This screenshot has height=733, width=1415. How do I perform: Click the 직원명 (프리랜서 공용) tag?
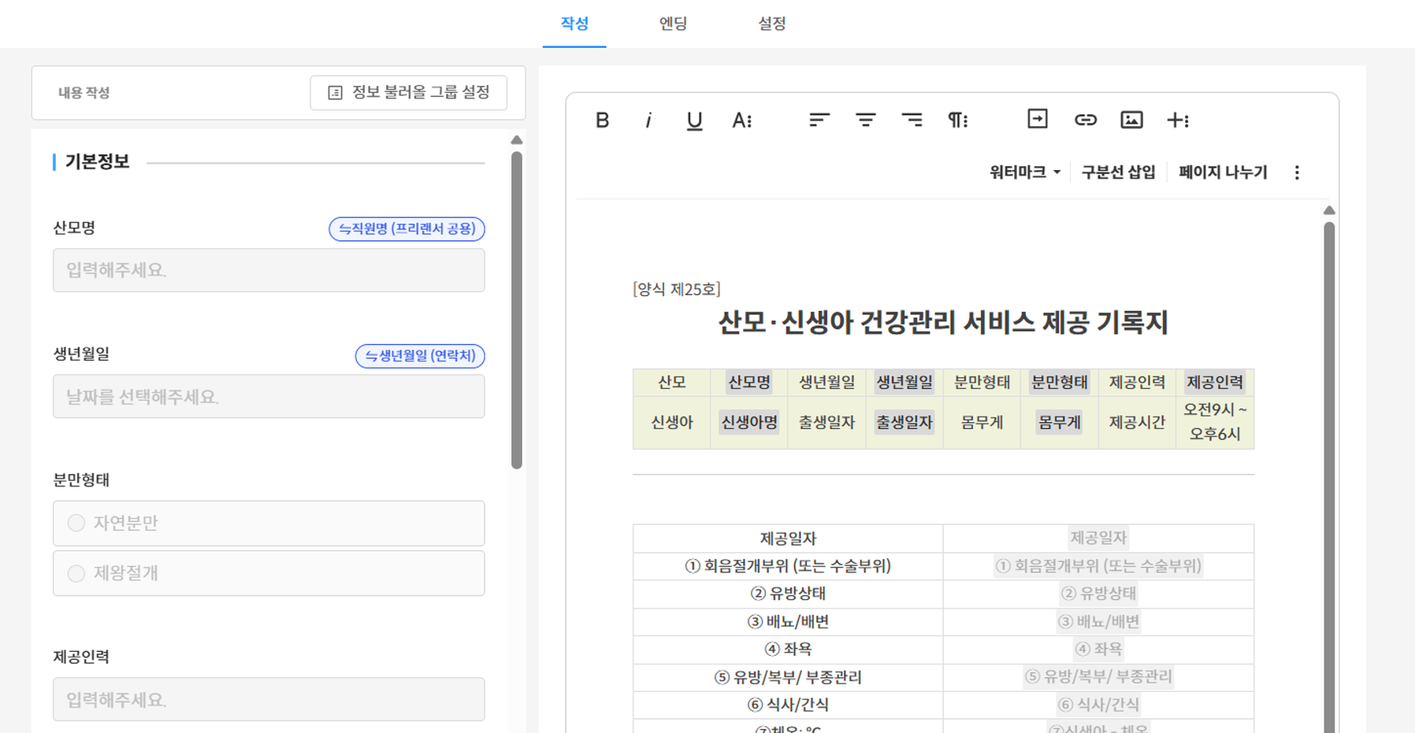(407, 229)
